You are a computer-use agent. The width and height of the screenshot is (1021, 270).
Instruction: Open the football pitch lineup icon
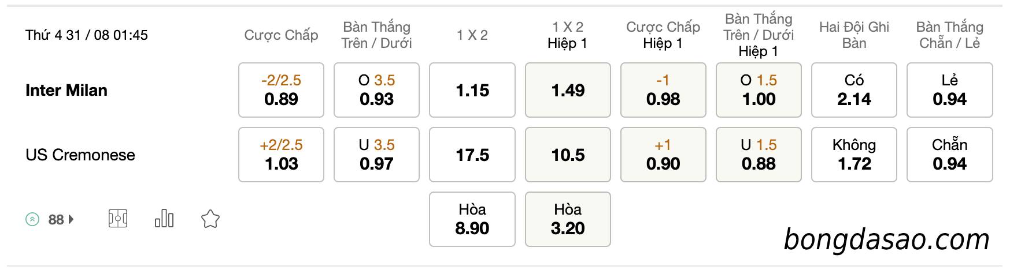(118, 219)
